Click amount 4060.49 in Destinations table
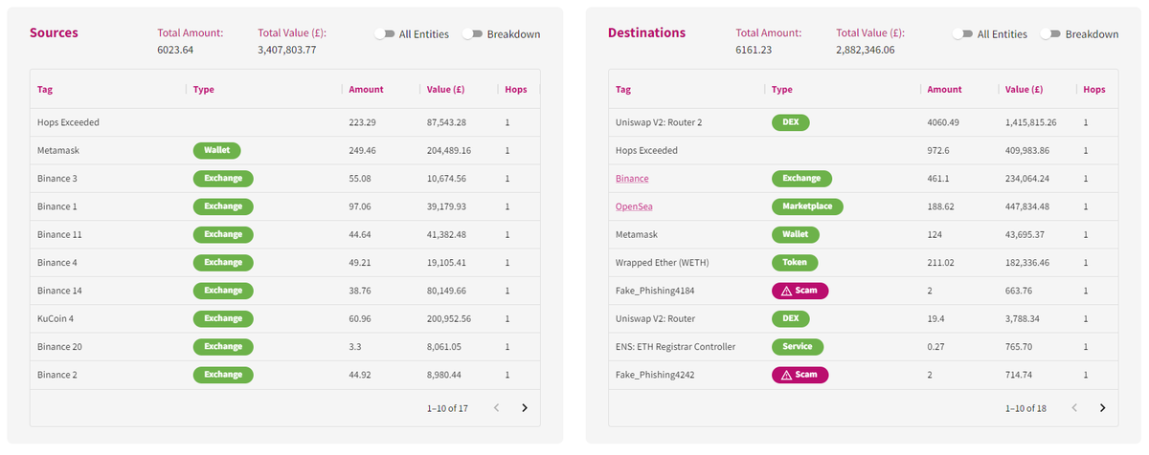 (942, 122)
